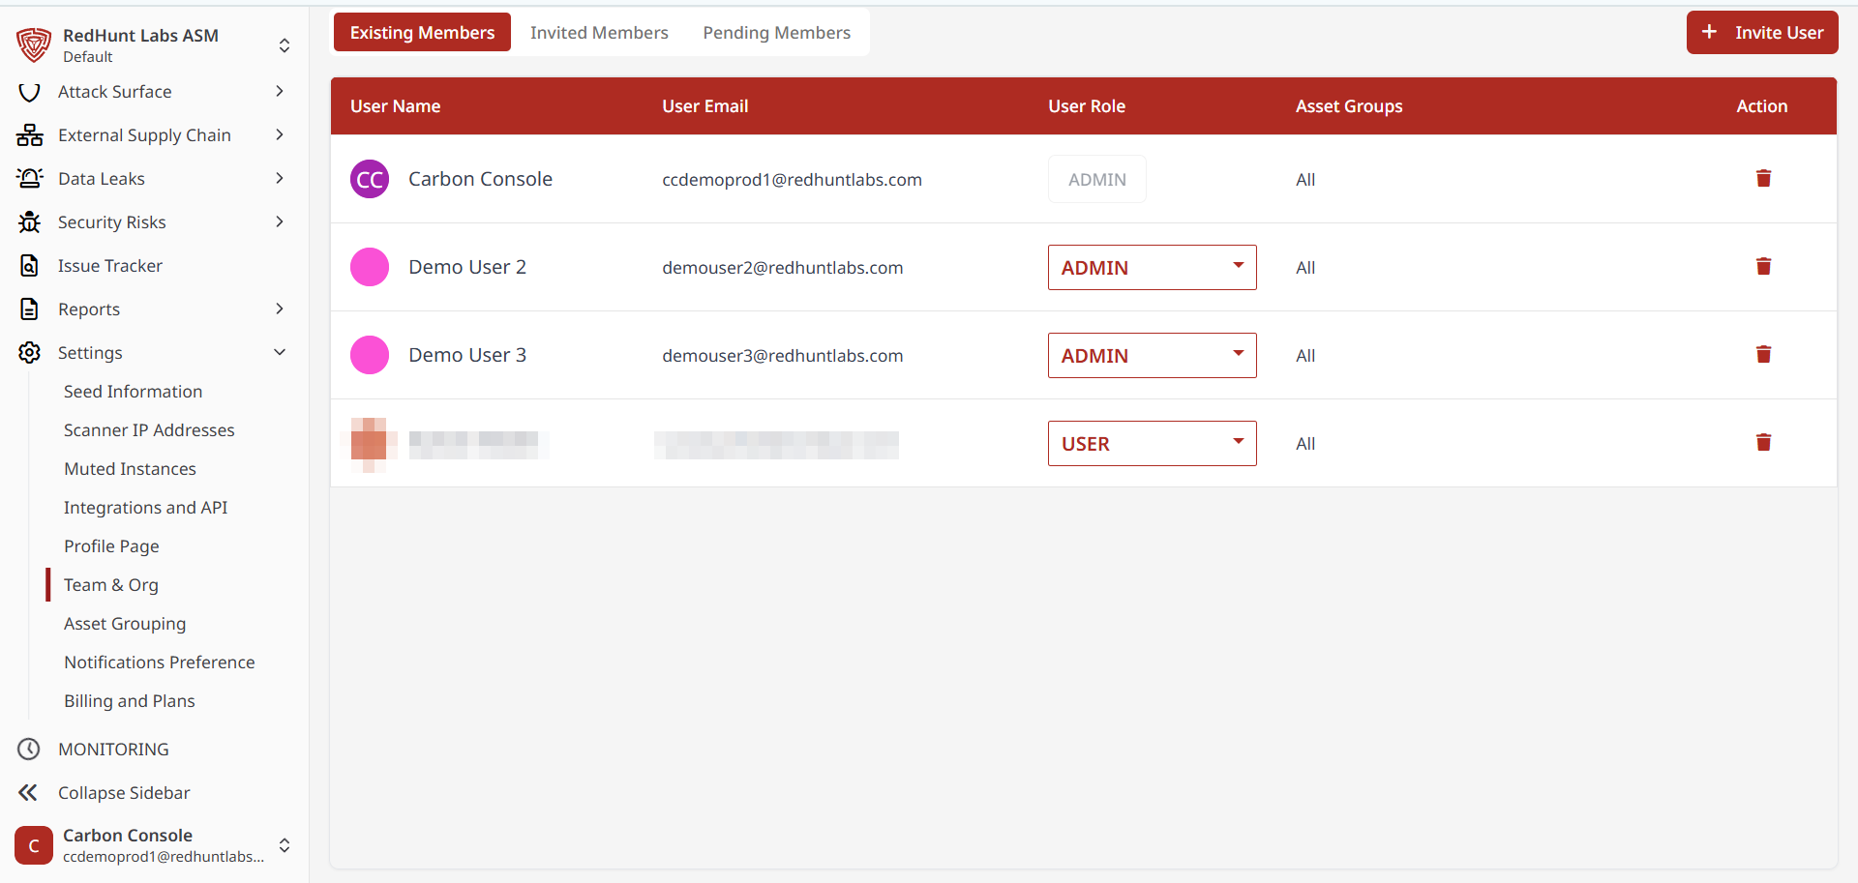
Task: Switch to the Invited Members tab
Action: tap(599, 32)
